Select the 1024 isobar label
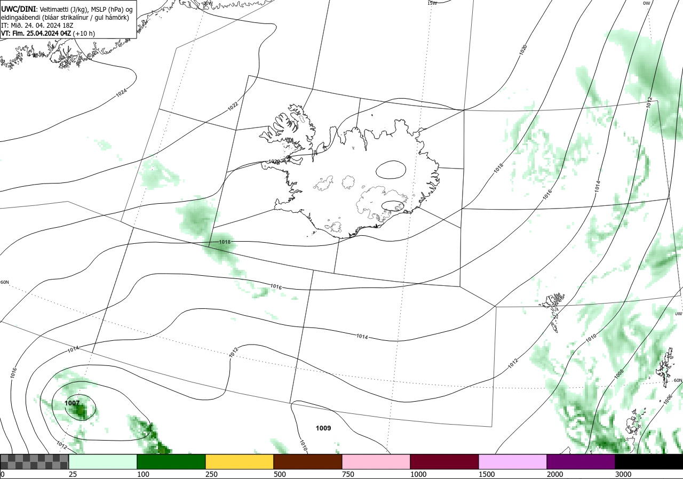 [122, 92]
